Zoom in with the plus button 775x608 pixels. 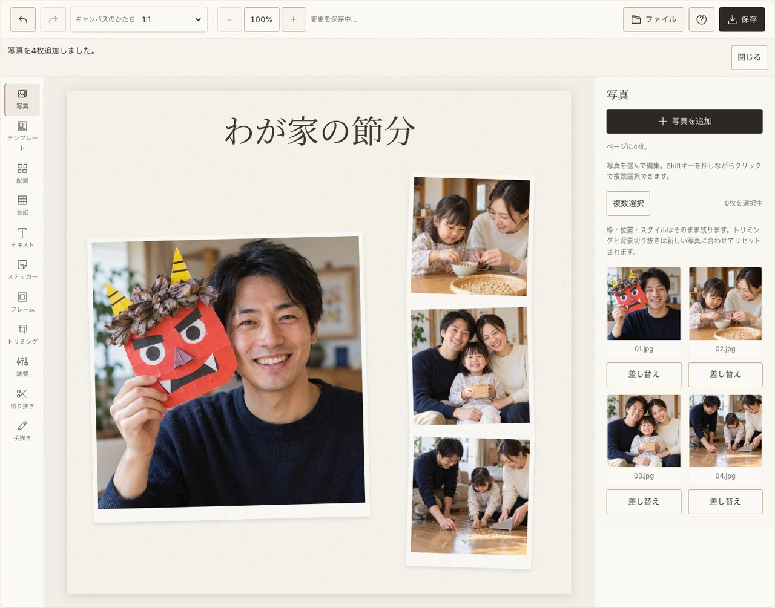[294, 19]
